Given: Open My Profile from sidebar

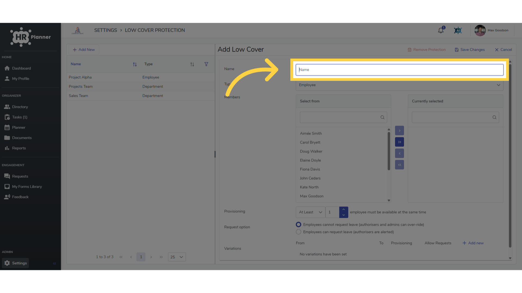Looking at the screenshot, I should coord(17,79).
